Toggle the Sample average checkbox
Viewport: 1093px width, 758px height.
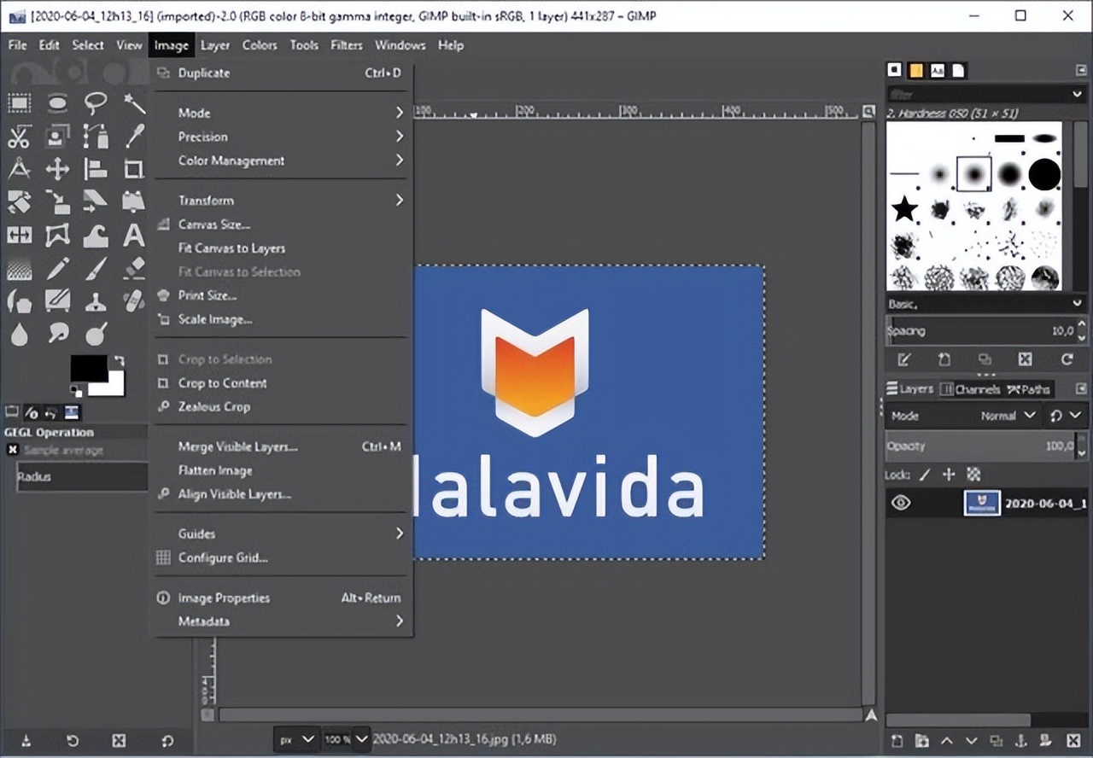coord(13,450)
